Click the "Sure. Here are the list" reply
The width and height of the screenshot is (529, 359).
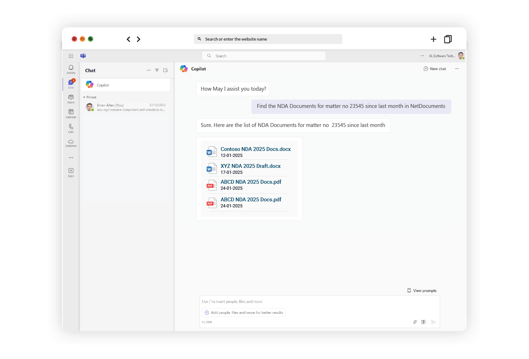(293, 125)
